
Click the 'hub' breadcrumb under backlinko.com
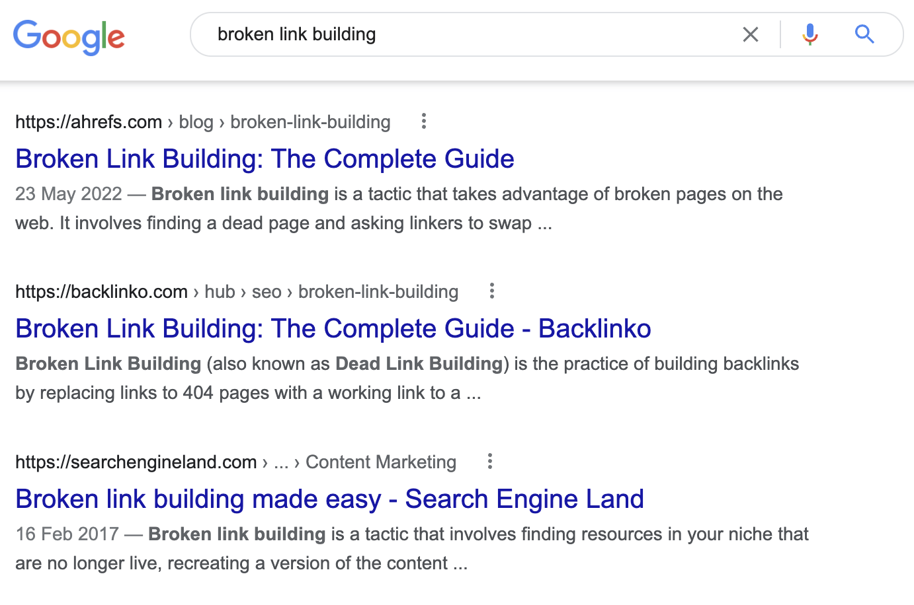click(220, 291)
